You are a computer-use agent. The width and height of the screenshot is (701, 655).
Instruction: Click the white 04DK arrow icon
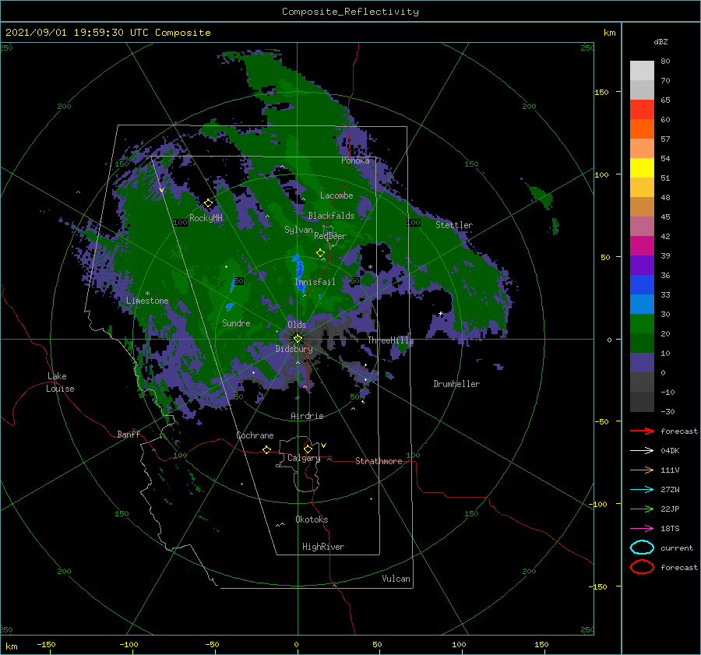pos(642,451)
